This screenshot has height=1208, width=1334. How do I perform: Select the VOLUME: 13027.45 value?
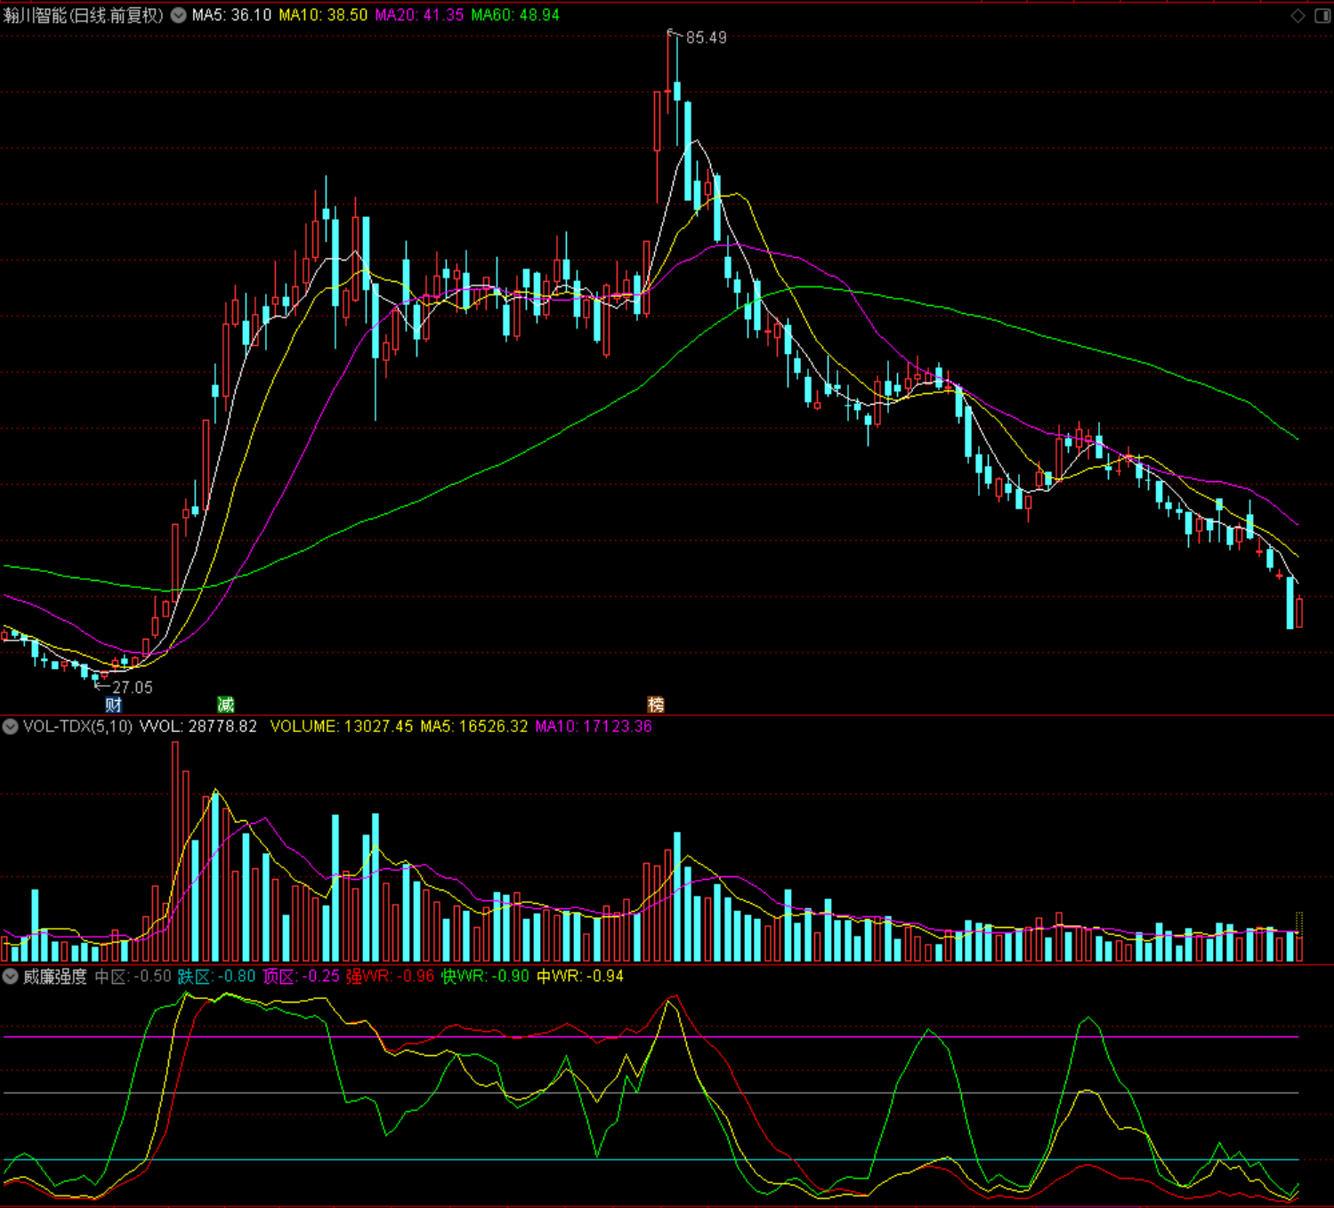[x=342, y=727]
